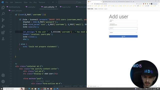Screen dimensions: 160x90
Task: Go forward using editor navigation arrow
Action: 56,2
